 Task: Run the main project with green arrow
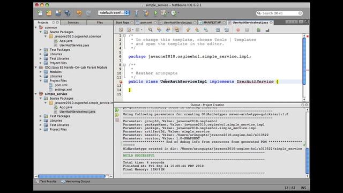pyautogui.click(x=155, y=13)
